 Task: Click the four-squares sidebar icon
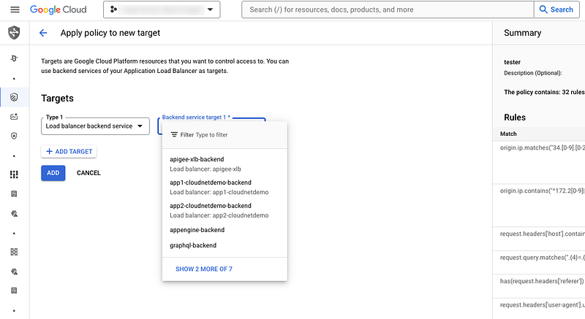14,252
